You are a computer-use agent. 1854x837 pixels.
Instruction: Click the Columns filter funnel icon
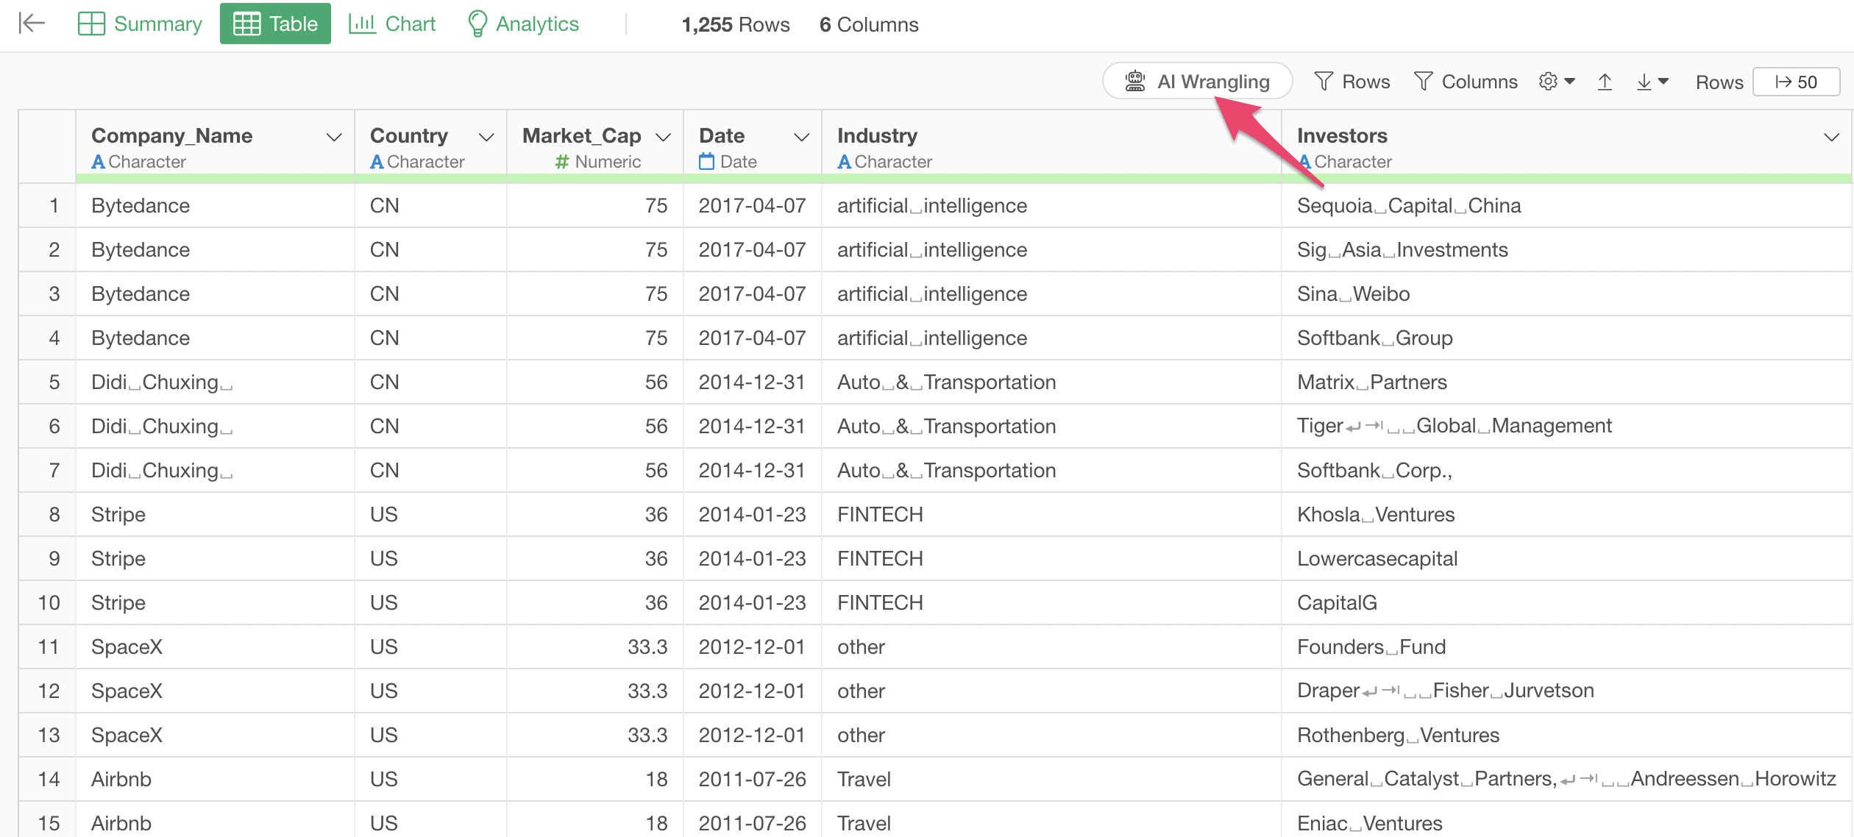click(1423, 82)
